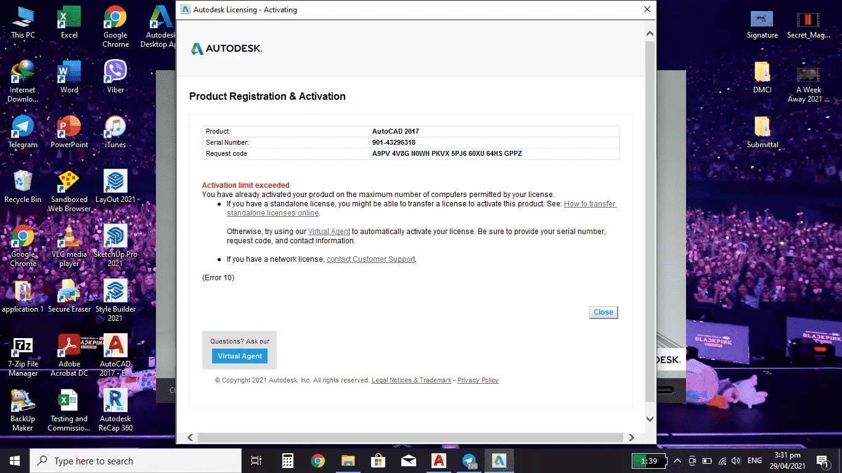
Task: Click the serial number 901-43296318
Action: [x=394, y=142]
